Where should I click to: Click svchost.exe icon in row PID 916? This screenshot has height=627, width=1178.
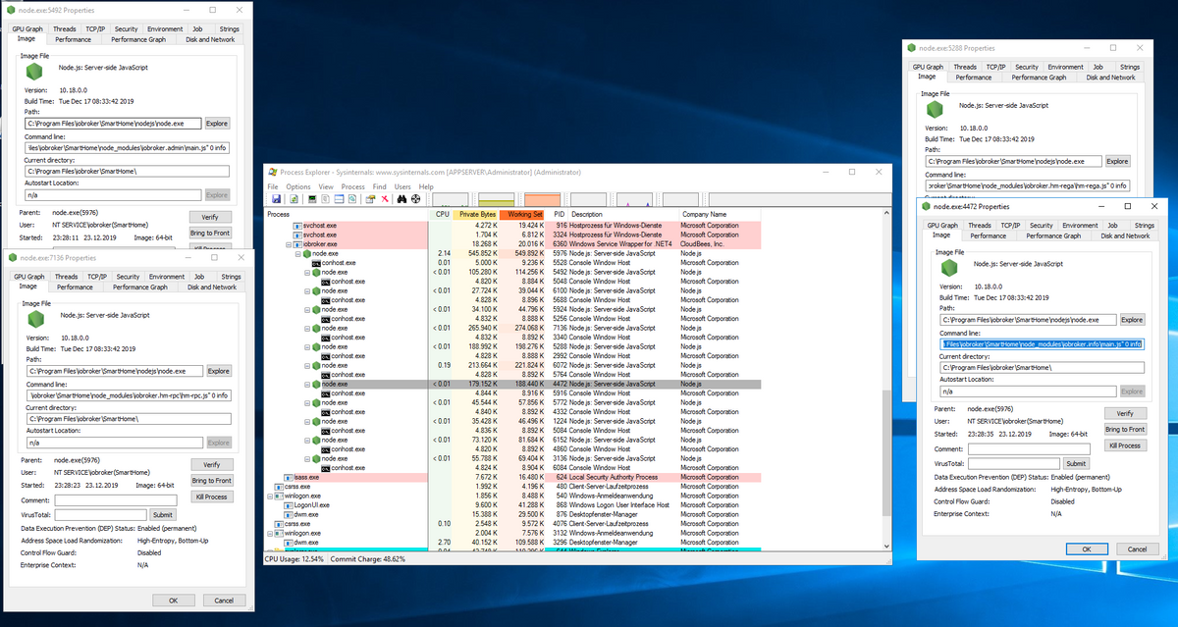click(297, 225)
